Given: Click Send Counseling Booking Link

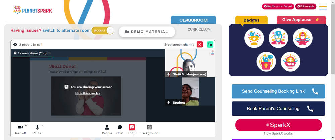Looking at the screenshot, I should pos(278,91).
